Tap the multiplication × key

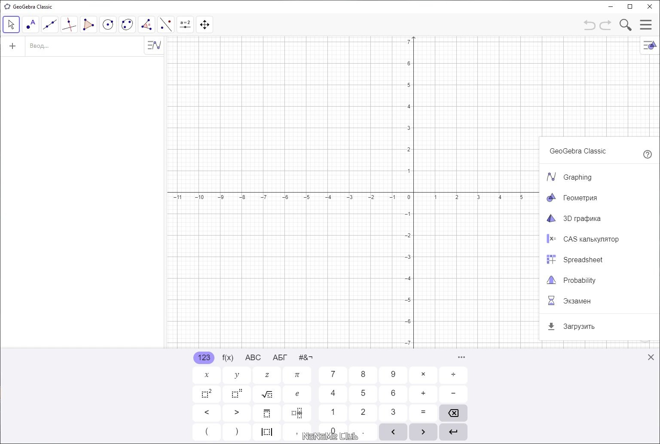[x=423, y=375]
